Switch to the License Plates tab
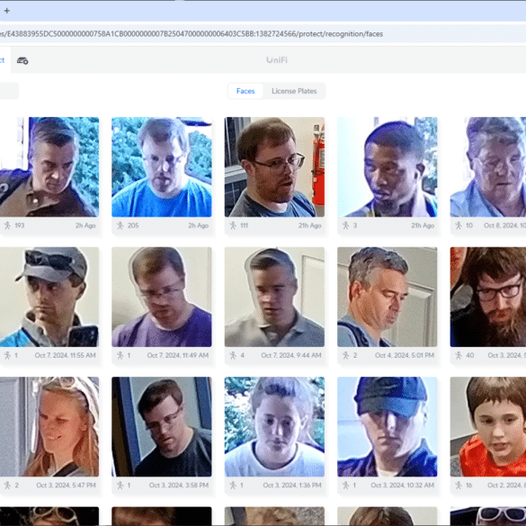Screen dimensions: 526x526 tap(294, 91)
